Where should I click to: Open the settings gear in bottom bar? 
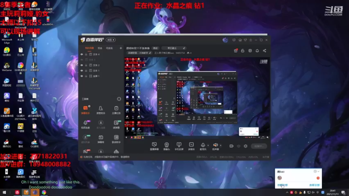coord(246,146)
